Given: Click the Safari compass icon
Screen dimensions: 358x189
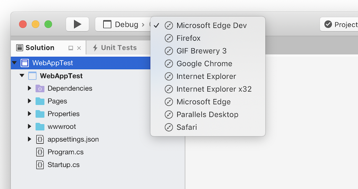Looking at the screenshot, I should click(169, 127).
